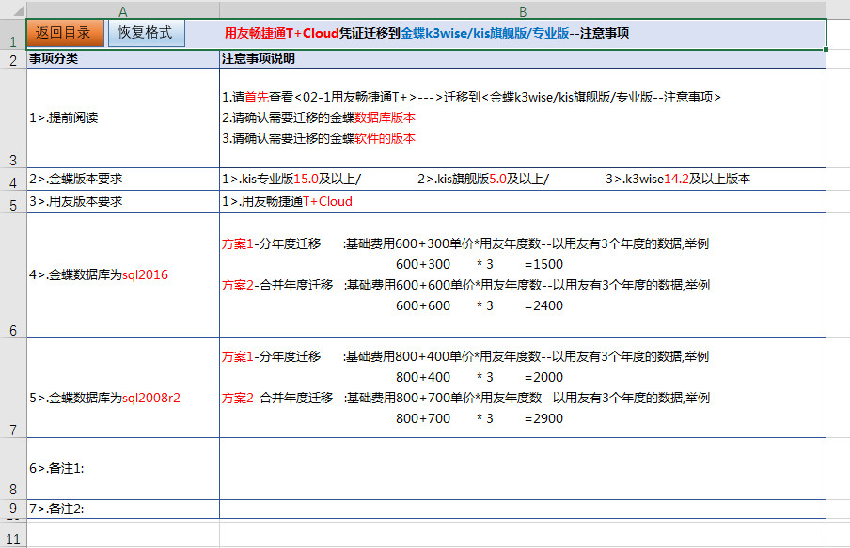Click the cell containing 1>.用友畅捷通T+Cloud
Viewport: 850px width, 548px height.
523,202
